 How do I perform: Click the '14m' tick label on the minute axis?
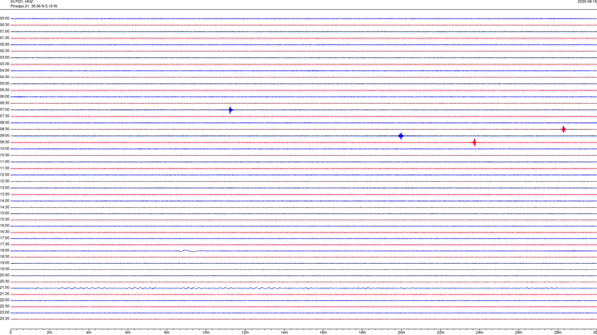(284, 333)
